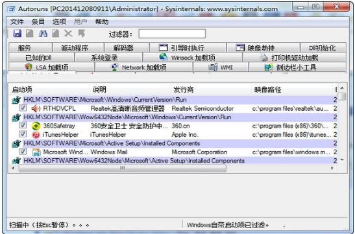The height and width of the screenshot is (234, 355).
Task: Click the Save floppy disk toolbar icon
Action: coord(18,34)
